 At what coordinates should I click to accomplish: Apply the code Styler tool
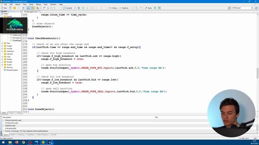tap(149, 8)
